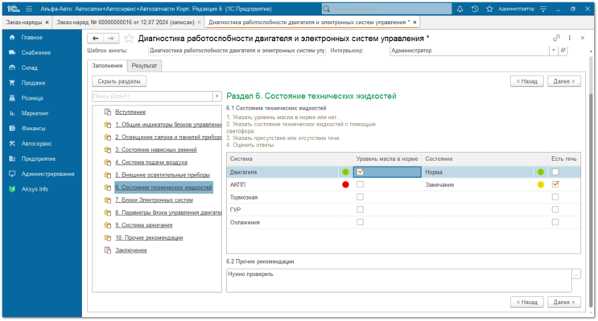Click top Далее > button

(x=564, y=81)
